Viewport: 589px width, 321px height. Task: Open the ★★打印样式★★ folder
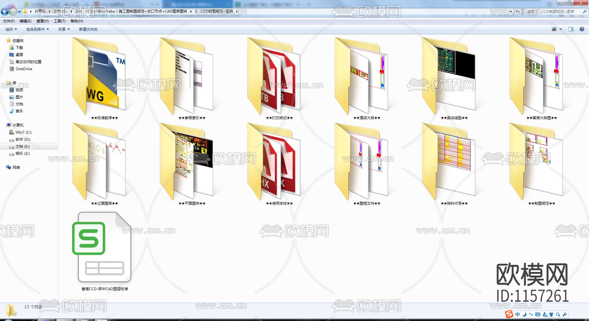pyautogui.click(x=275, y=76)
